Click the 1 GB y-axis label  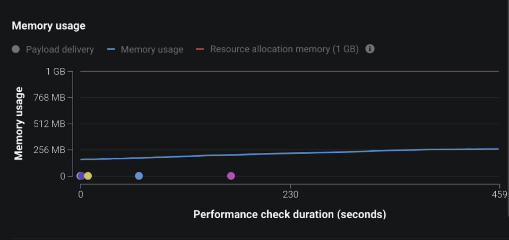point(55,71)
